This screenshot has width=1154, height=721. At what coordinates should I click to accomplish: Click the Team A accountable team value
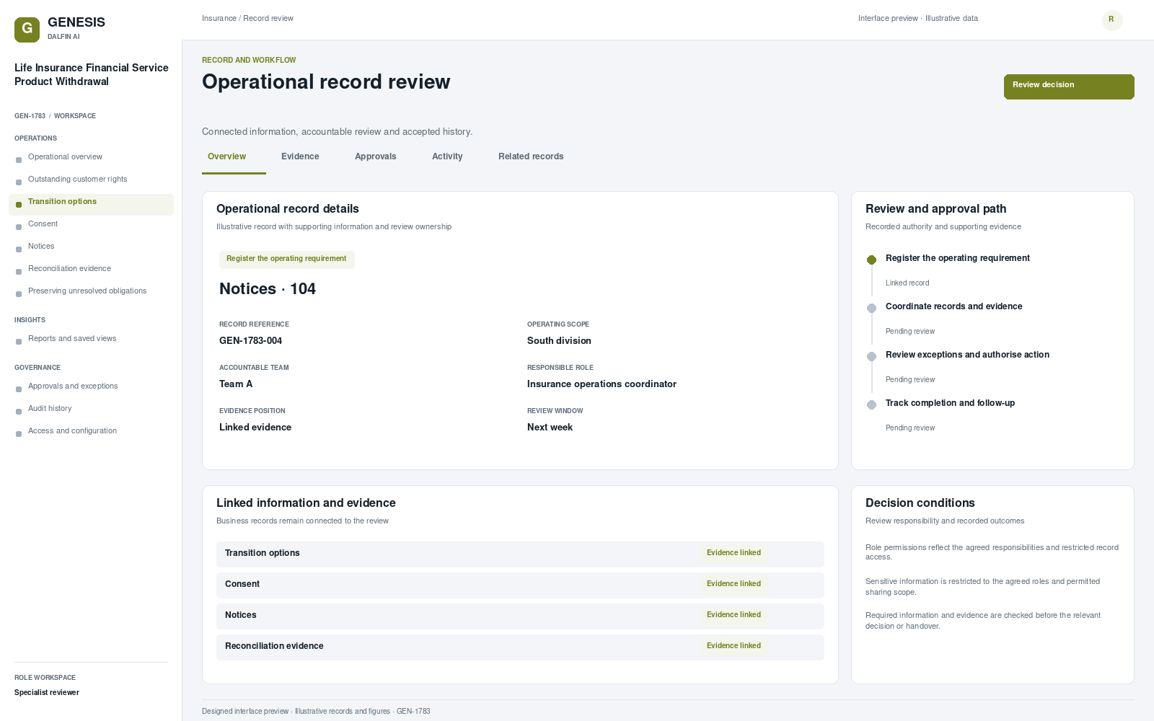tap(236, 384)
